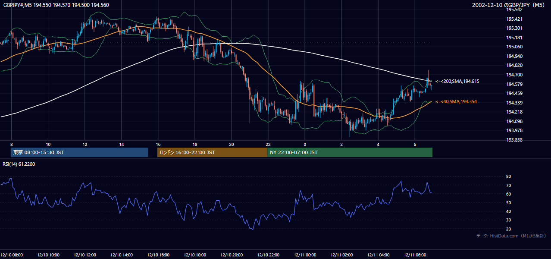This screenshot has width=551, height=259.
Task: Click the RSI axis level 50
Action: coord(508,202)
